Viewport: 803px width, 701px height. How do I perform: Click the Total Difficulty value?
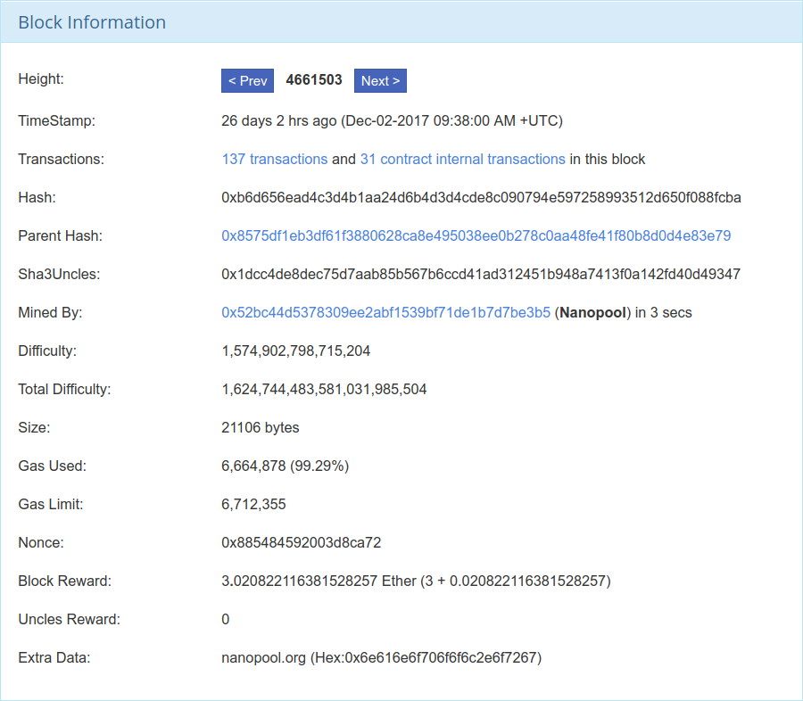tap(324, 389)
